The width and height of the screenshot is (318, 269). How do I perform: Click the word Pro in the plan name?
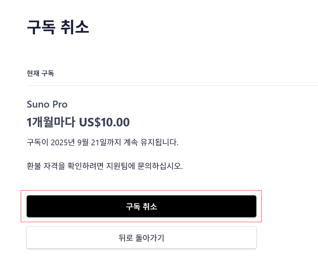(x=60, y=105)
